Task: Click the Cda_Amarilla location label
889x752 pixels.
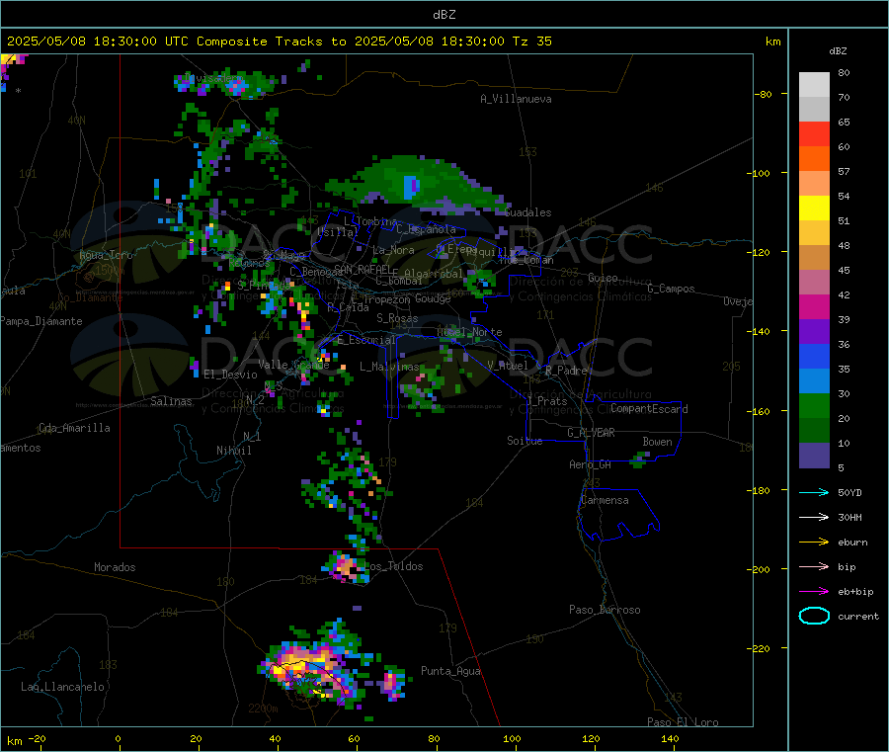Action: point(74,428)
